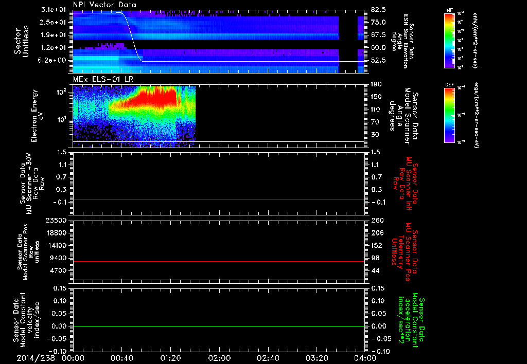Click the "ESH Sun Elevation Angle" axis label
This screenshot has width=527, height=364.
(403, 41)
